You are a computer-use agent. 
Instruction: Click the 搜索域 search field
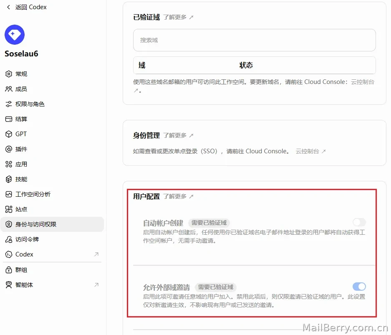tap(255, 40)
